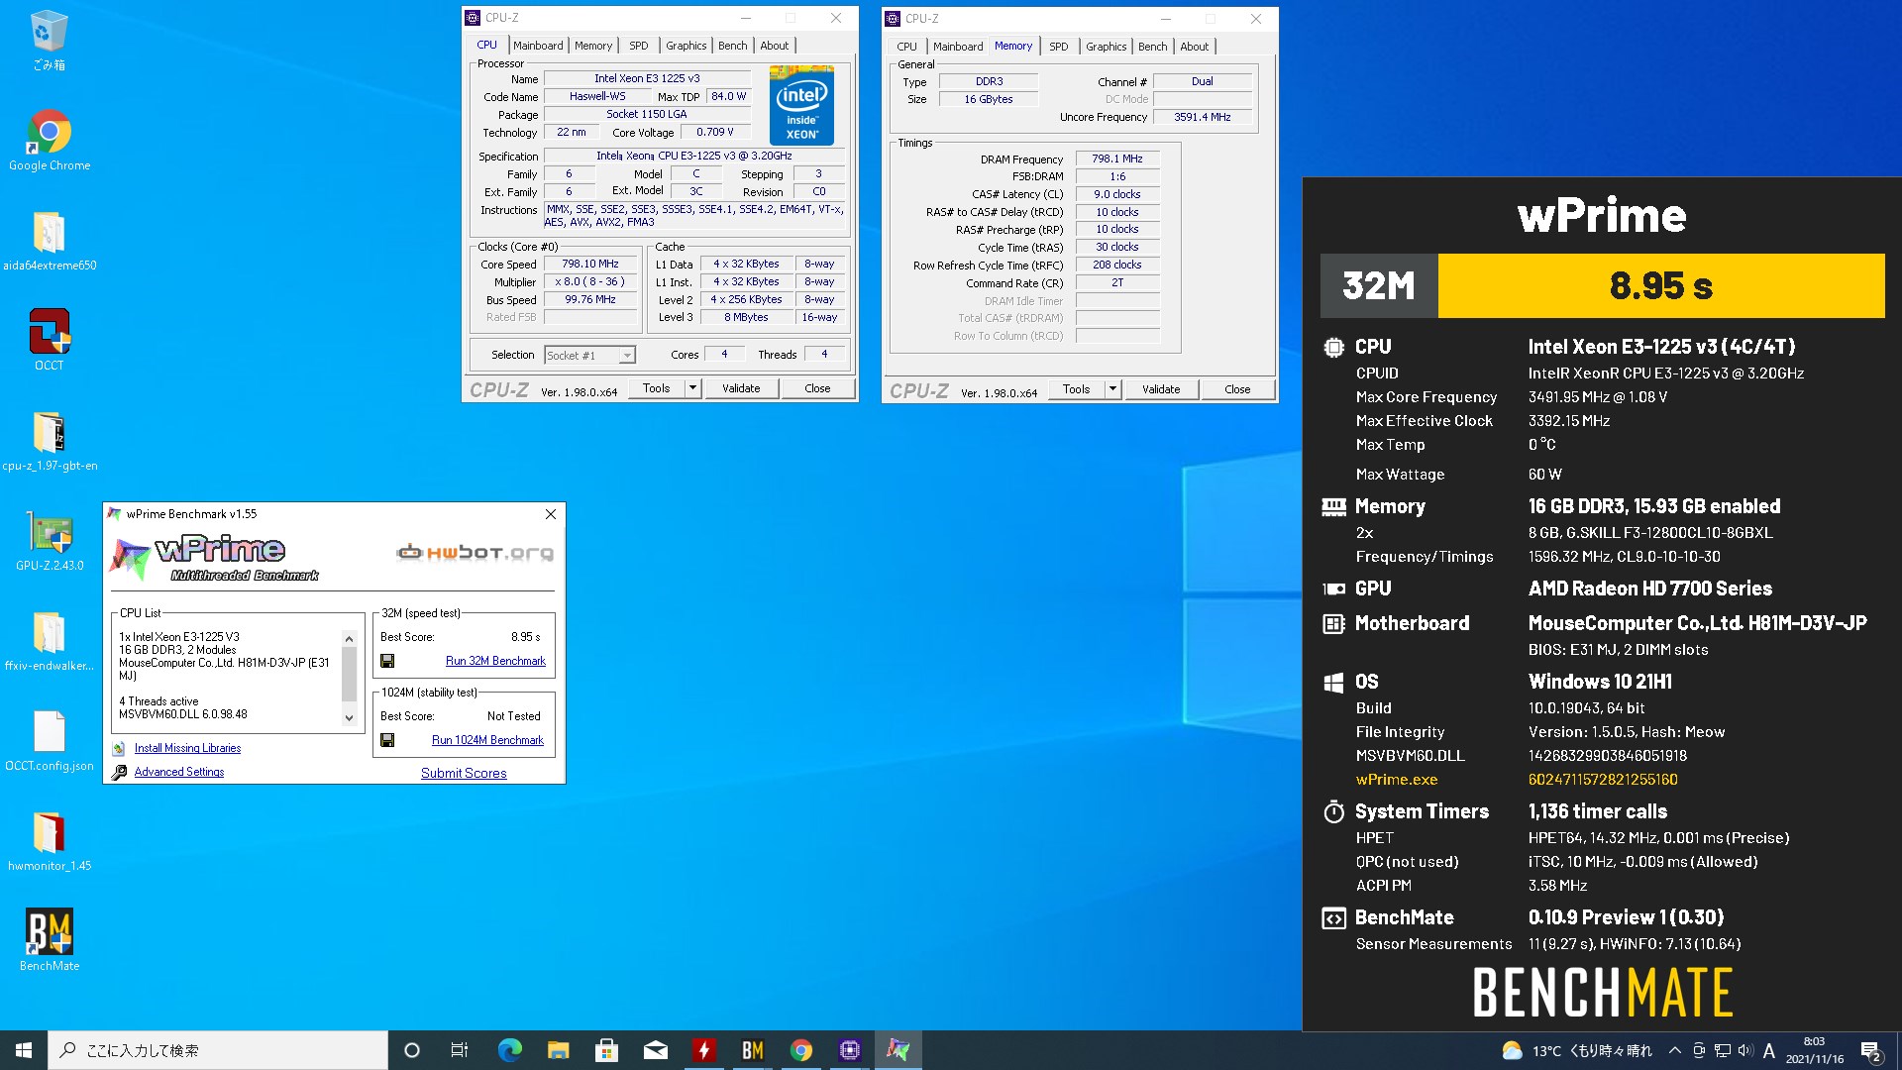Click hwbot.org logo in wPrime
This screenshot has height=1070, width=1902.
[x=475, y=552]
